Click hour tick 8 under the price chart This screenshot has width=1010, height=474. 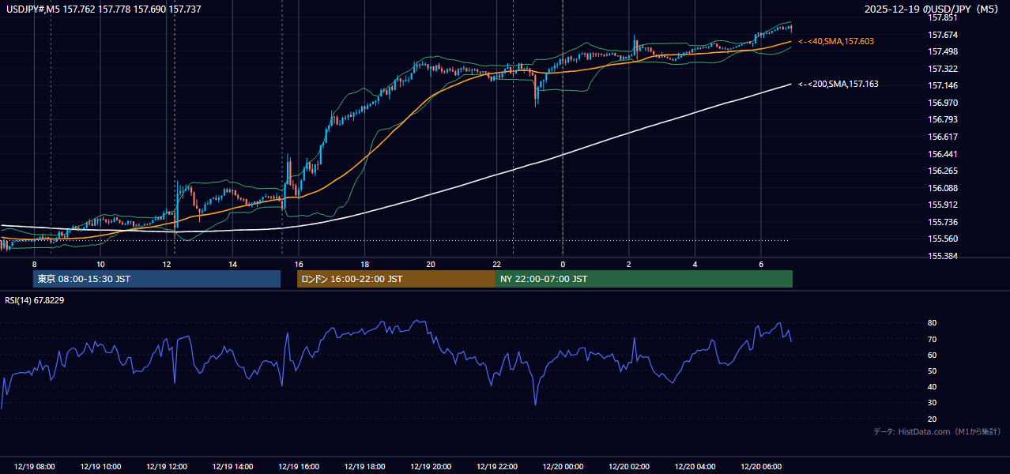[34, 264]
